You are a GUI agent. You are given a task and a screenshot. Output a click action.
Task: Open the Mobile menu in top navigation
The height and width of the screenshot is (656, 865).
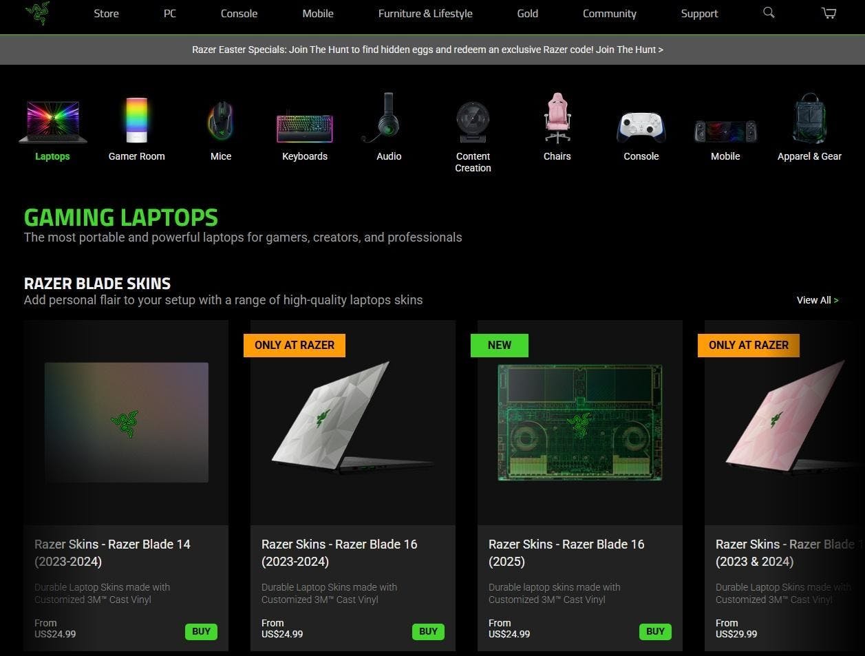(x=318, y=14)
